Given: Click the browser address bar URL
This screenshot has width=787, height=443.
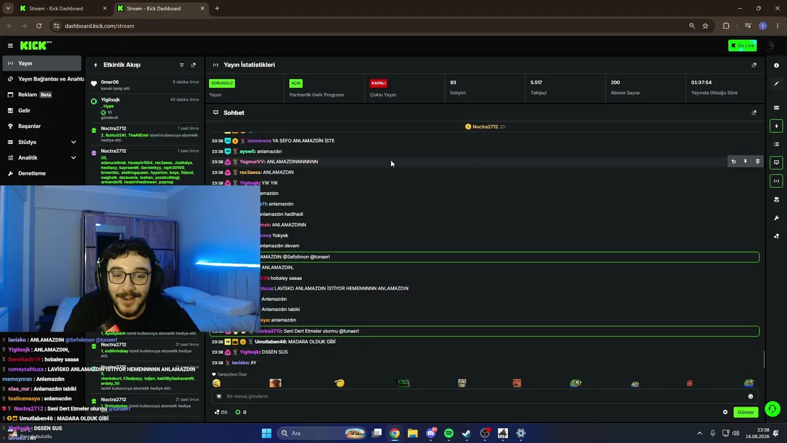Looking at the screenshot, I should click(99, 26).
